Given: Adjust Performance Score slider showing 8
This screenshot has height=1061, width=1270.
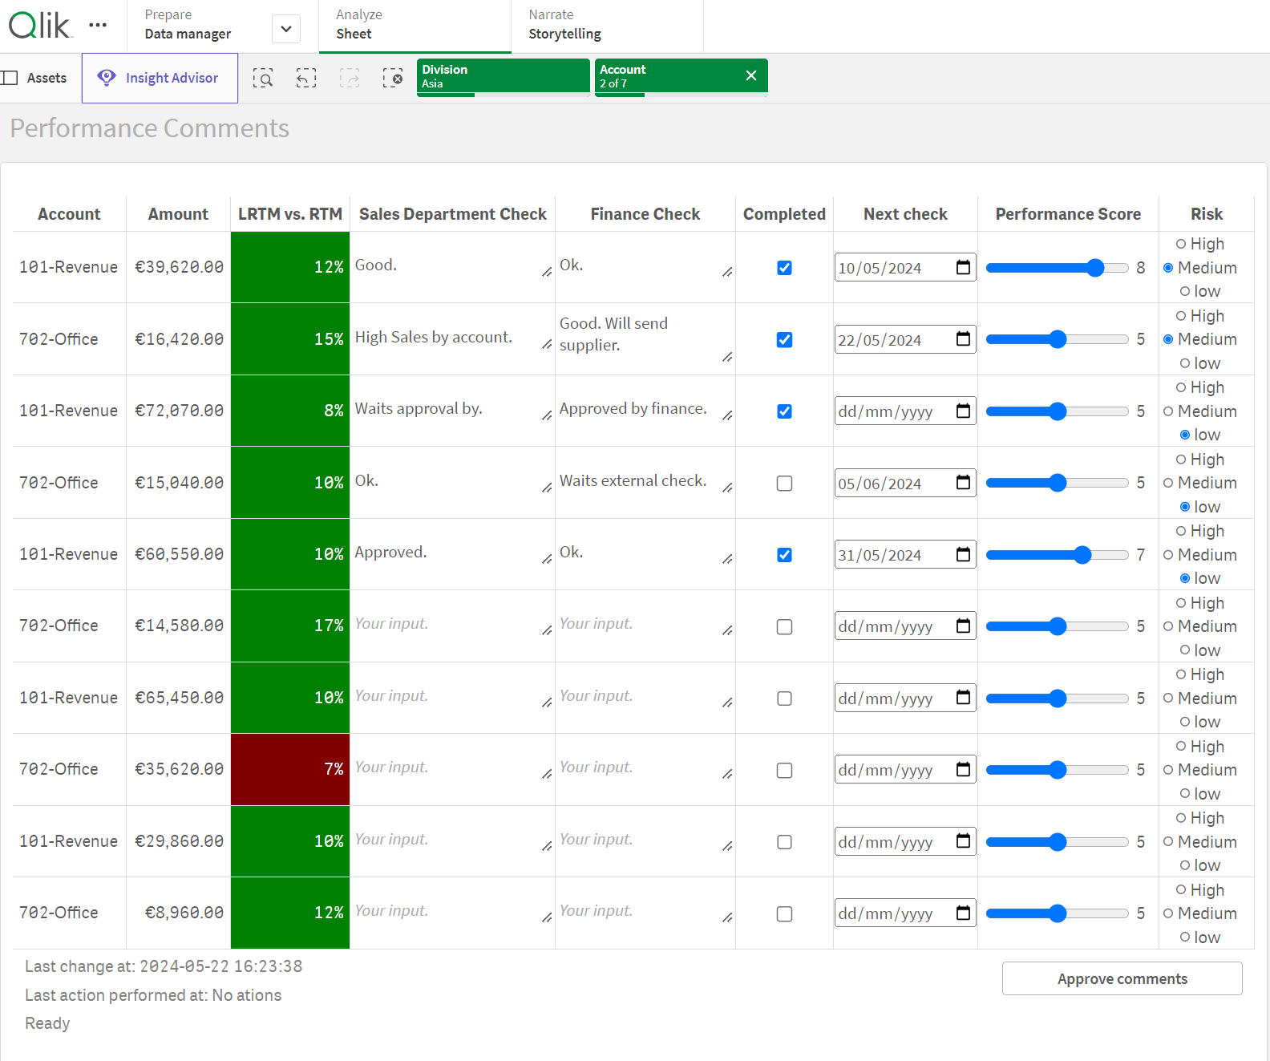Looking at the screenshot, I should (x=1057, y=268).
